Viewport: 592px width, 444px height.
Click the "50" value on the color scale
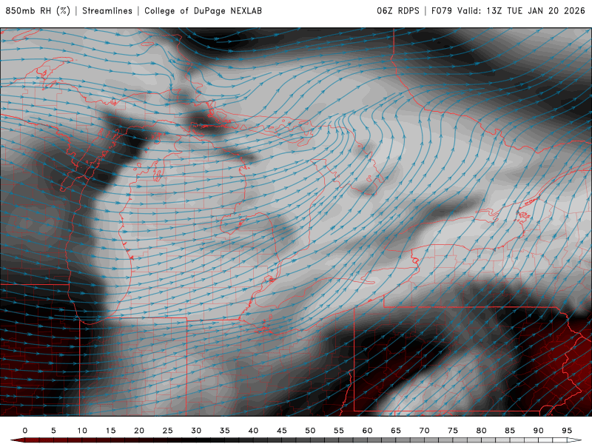tap(310, 431)
